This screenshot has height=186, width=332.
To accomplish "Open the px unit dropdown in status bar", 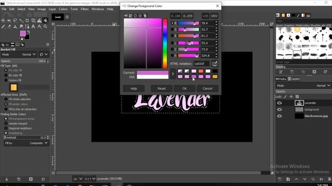I will (x=78, y=179).
